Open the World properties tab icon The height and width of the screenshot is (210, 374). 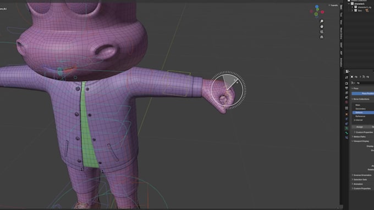pos(346,102)
